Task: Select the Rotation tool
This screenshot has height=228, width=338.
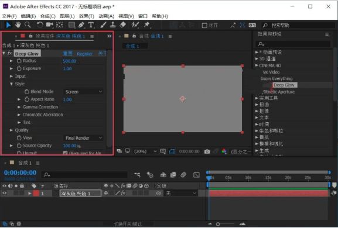Action: 40,25
